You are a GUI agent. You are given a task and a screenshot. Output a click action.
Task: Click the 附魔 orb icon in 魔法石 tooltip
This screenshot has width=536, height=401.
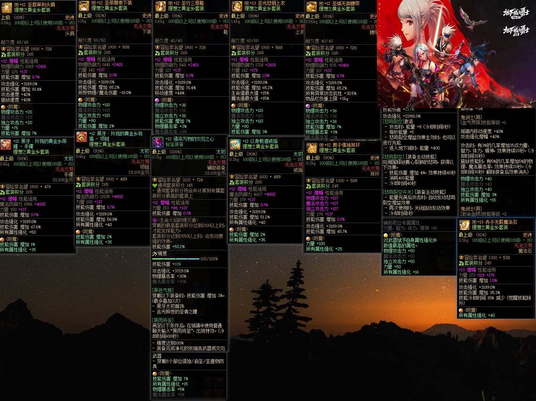click(461, 310)
